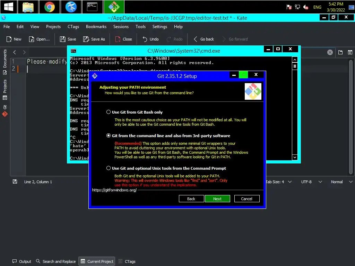Open the Normal highlighting mode dropdown

tap(341, 182)
